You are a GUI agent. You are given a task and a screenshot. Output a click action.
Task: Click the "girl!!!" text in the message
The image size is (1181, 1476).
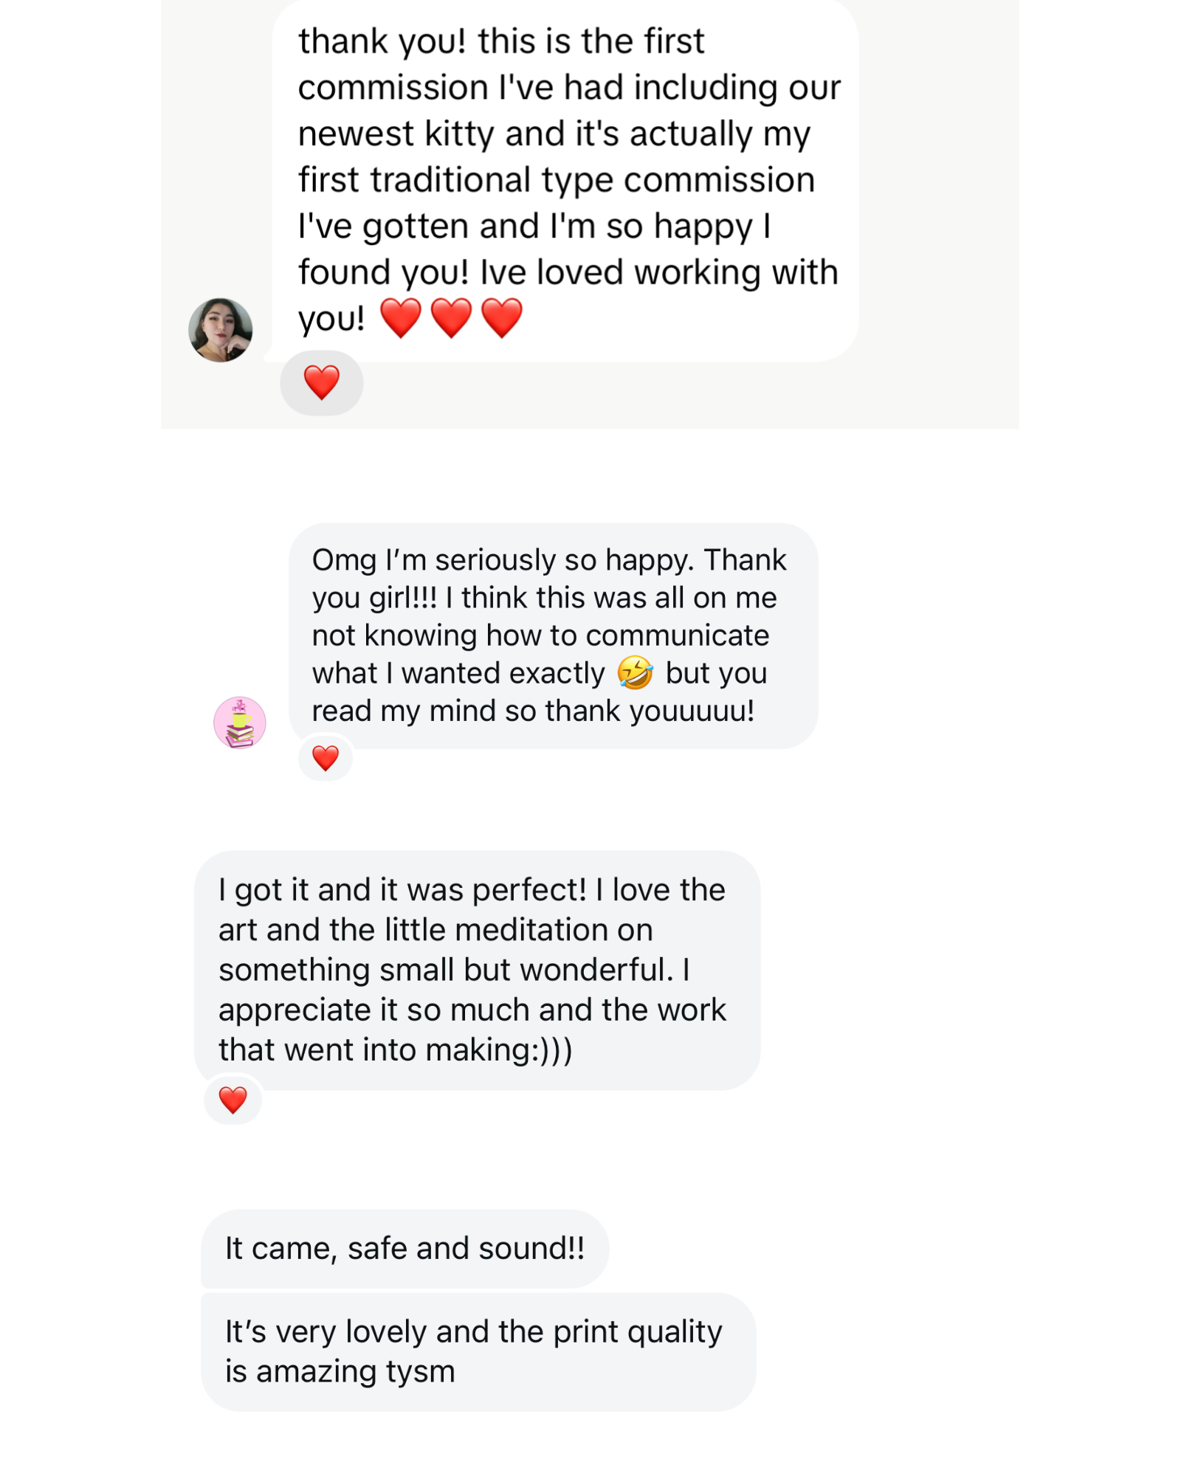tap(402, 598)
